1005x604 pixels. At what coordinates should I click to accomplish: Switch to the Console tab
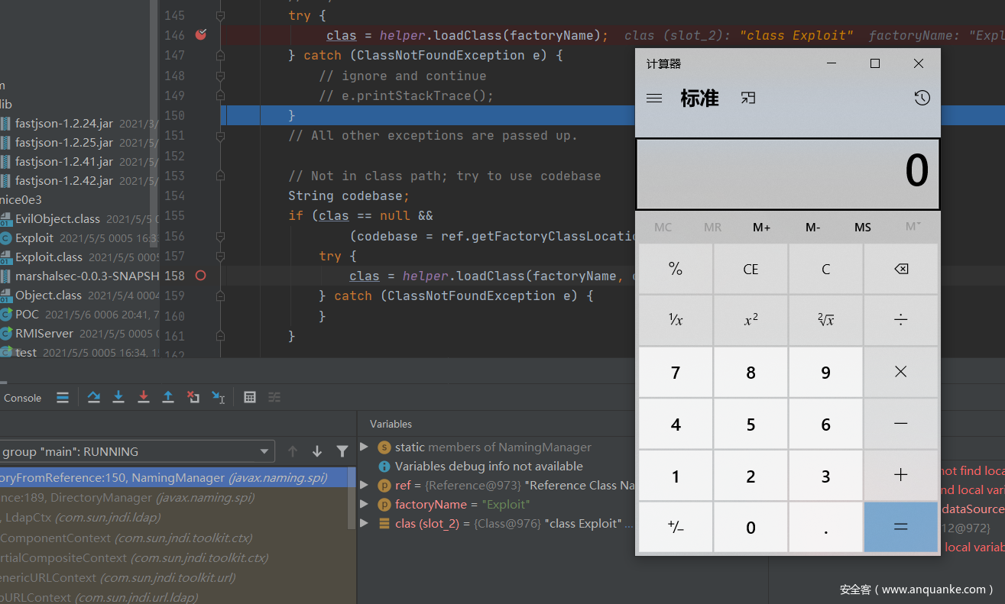tap(22, 398)
